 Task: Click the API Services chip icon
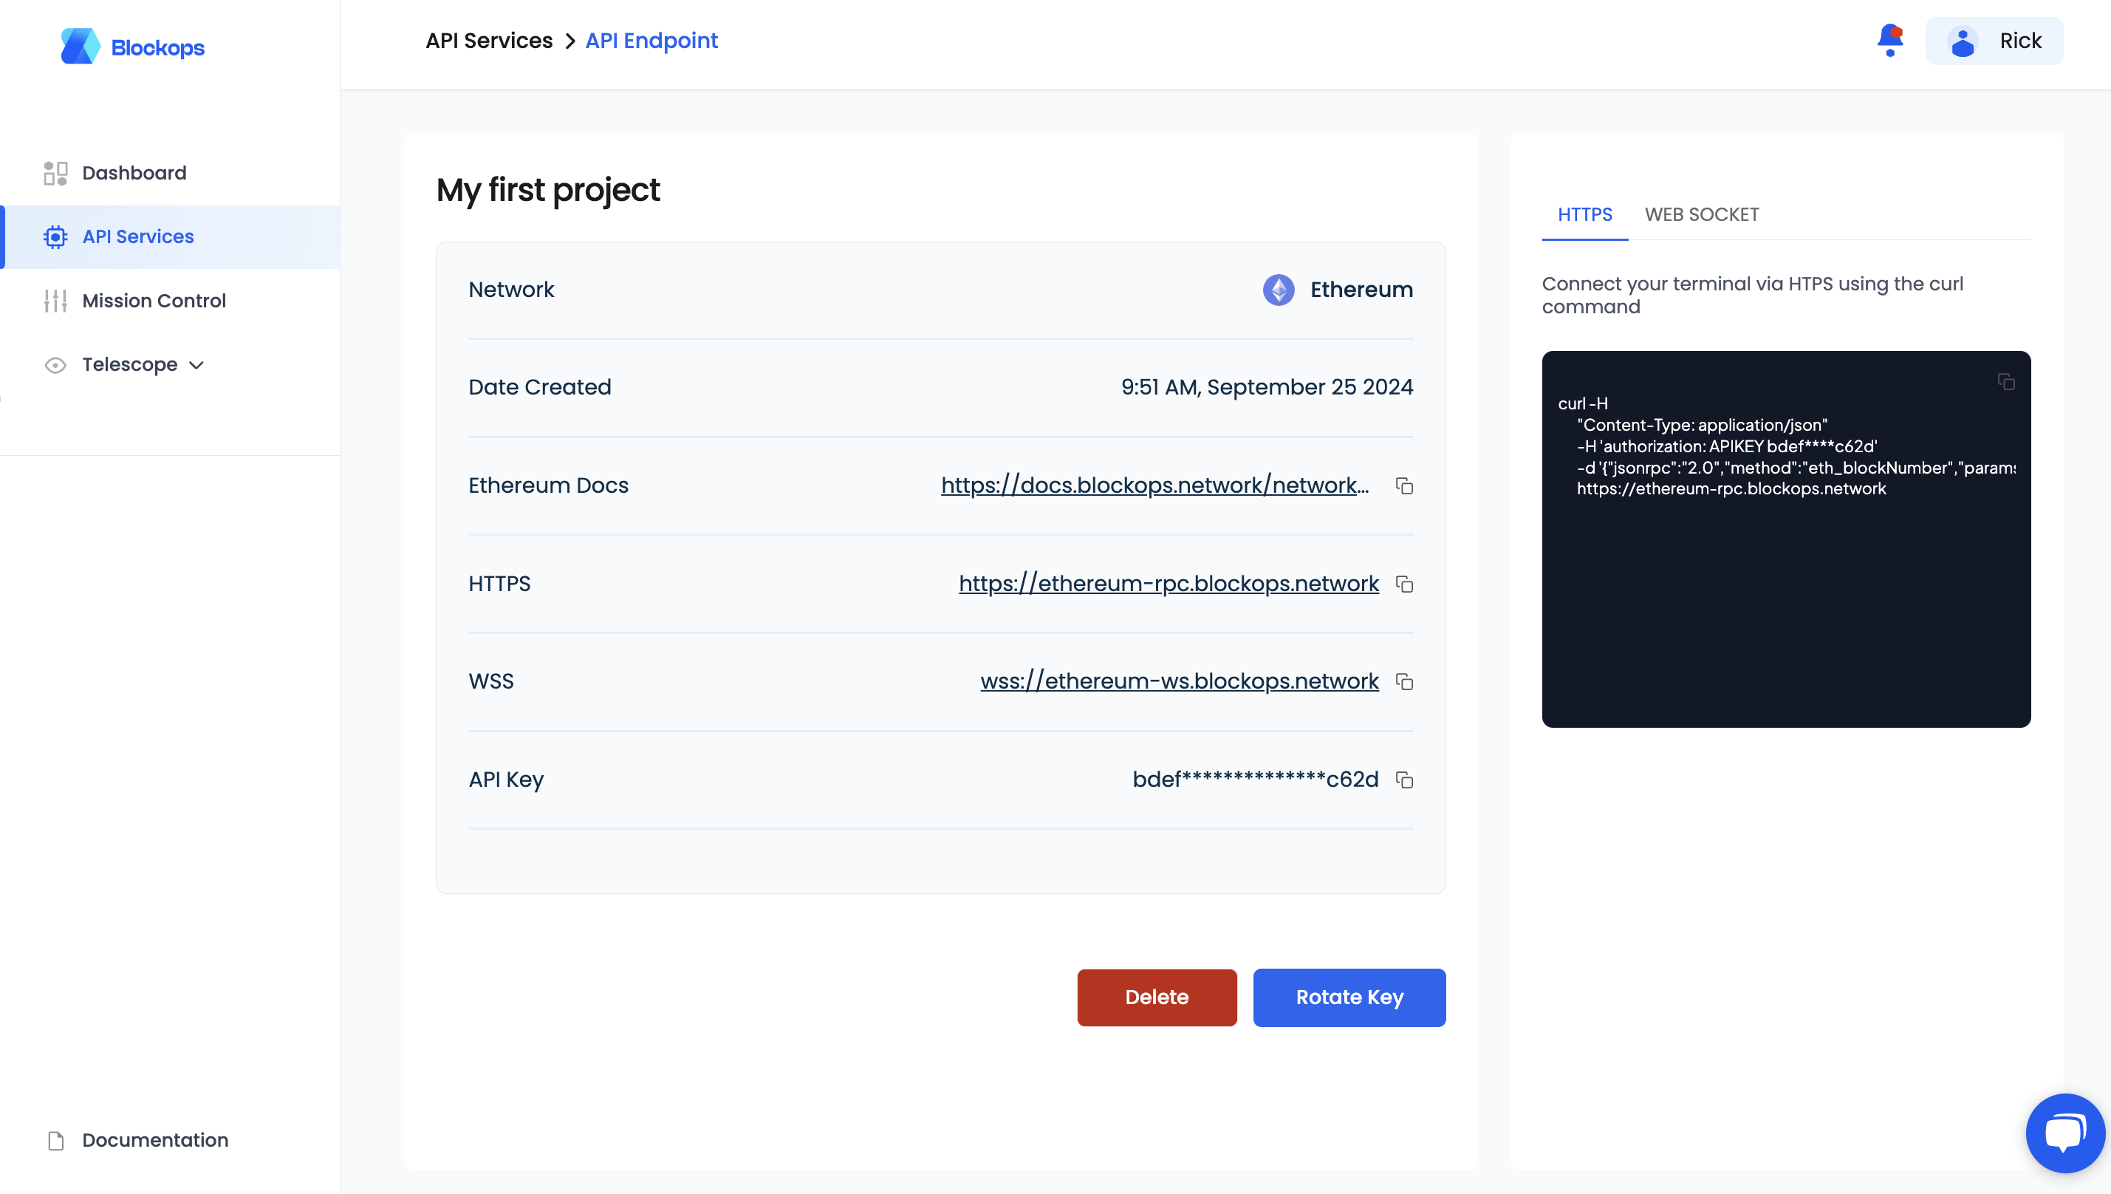[x=55, y=237]
